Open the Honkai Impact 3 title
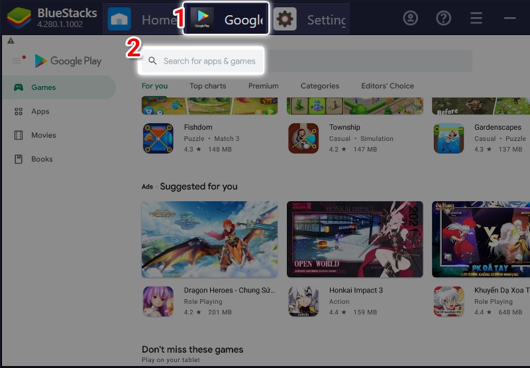530x368 pixels. pyautogui.click(x=356, y=291)
